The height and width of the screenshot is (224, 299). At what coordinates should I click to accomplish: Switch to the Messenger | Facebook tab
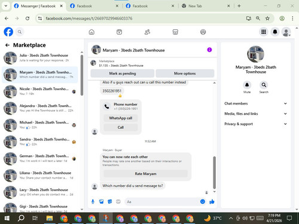click(x=38, y=6)
